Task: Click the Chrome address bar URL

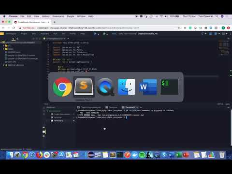Action: (x=88, y=28)
